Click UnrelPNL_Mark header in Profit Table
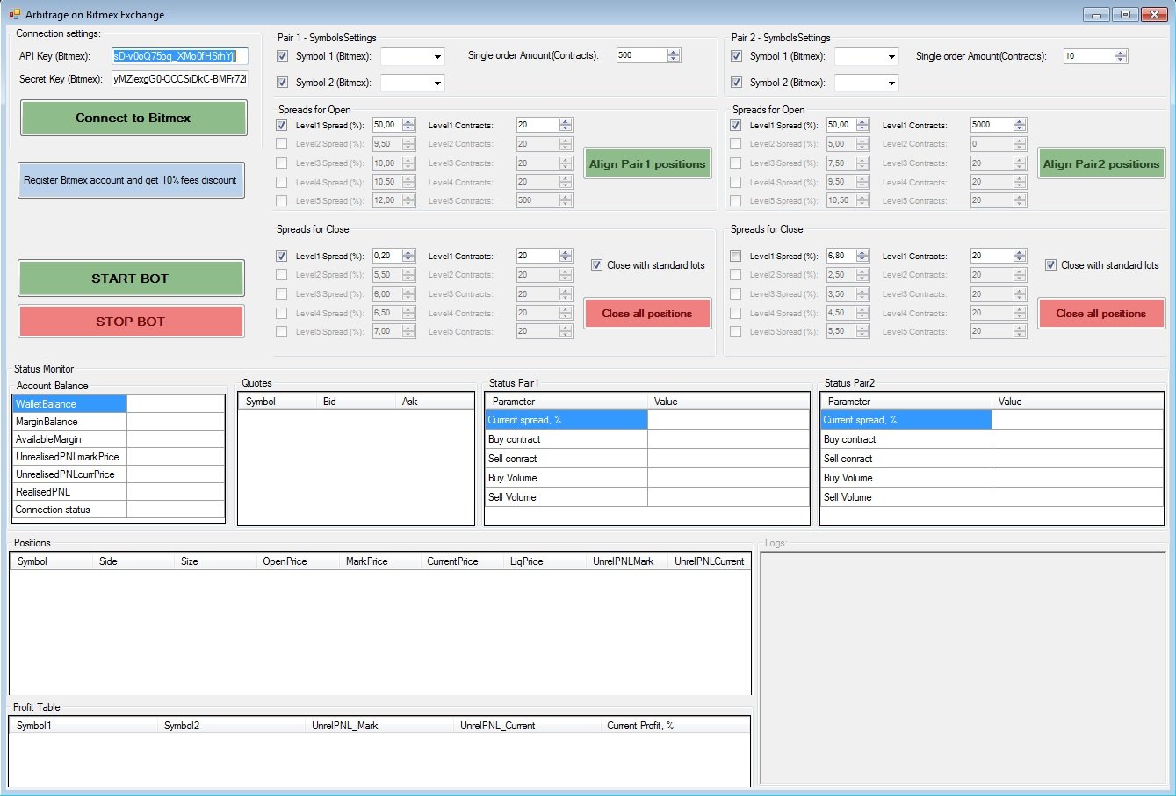Screen dimensions: 1176x796 379,726
